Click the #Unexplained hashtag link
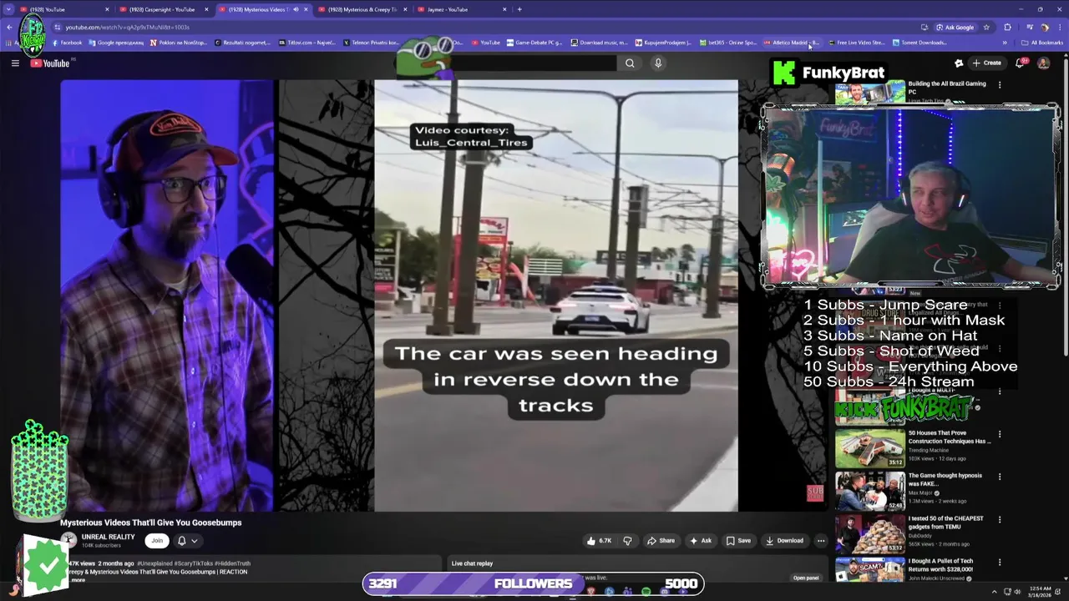This screenshot has height=601, width=1069. (156, 563)
